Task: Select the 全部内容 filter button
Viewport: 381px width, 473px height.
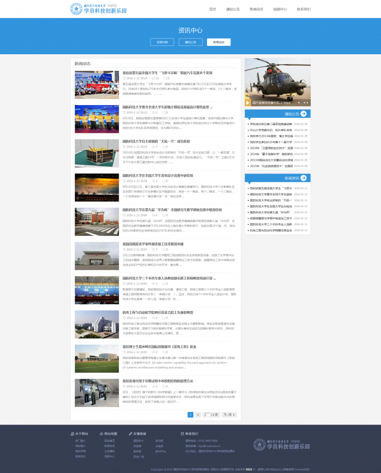Action: coord(162,42)
